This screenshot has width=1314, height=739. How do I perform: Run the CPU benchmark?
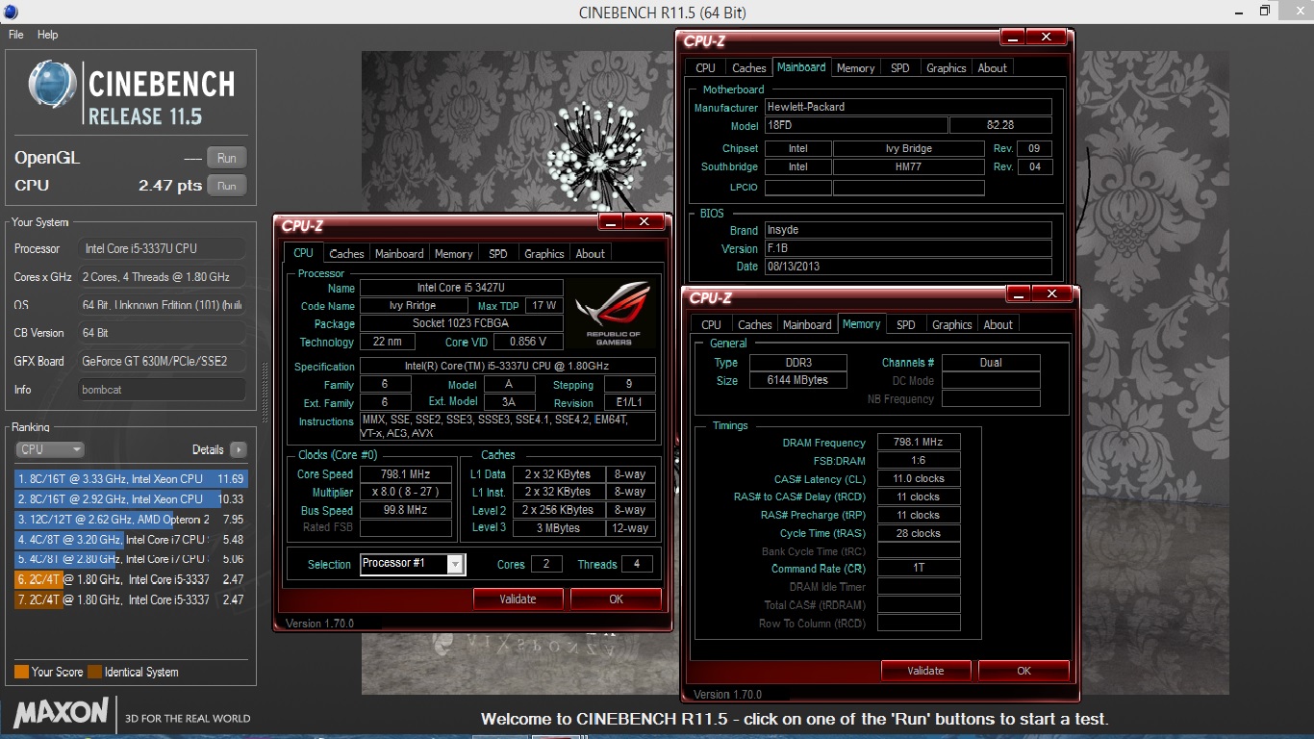point(227,186)
